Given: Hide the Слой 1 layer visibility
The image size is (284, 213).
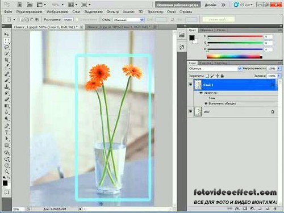Looking at the screenshot, I should (190, 85).
